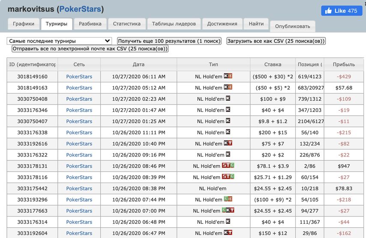Screen dimensions: 366x238
Task: Click the re-entry E icon in row 3018149163
Action: (x=230, y=87)
